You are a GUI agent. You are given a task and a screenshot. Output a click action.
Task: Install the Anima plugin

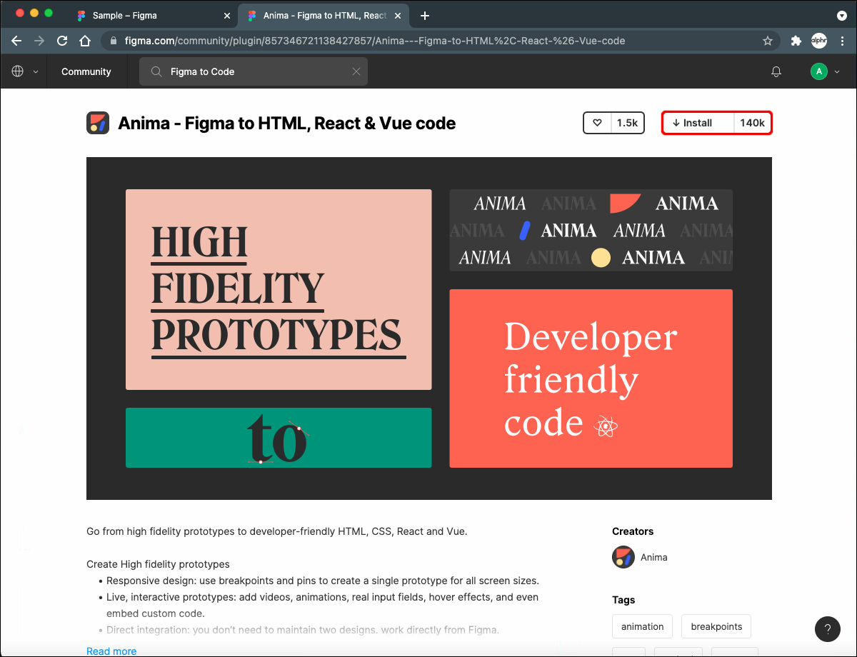[698, 123]
